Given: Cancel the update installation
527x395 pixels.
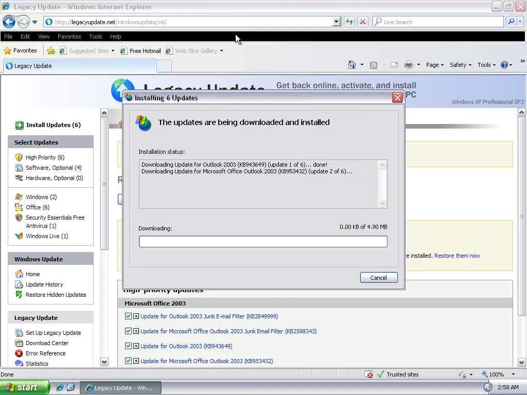Looking at the screenshot, I should pyautogui.click(x=379, y=277).
